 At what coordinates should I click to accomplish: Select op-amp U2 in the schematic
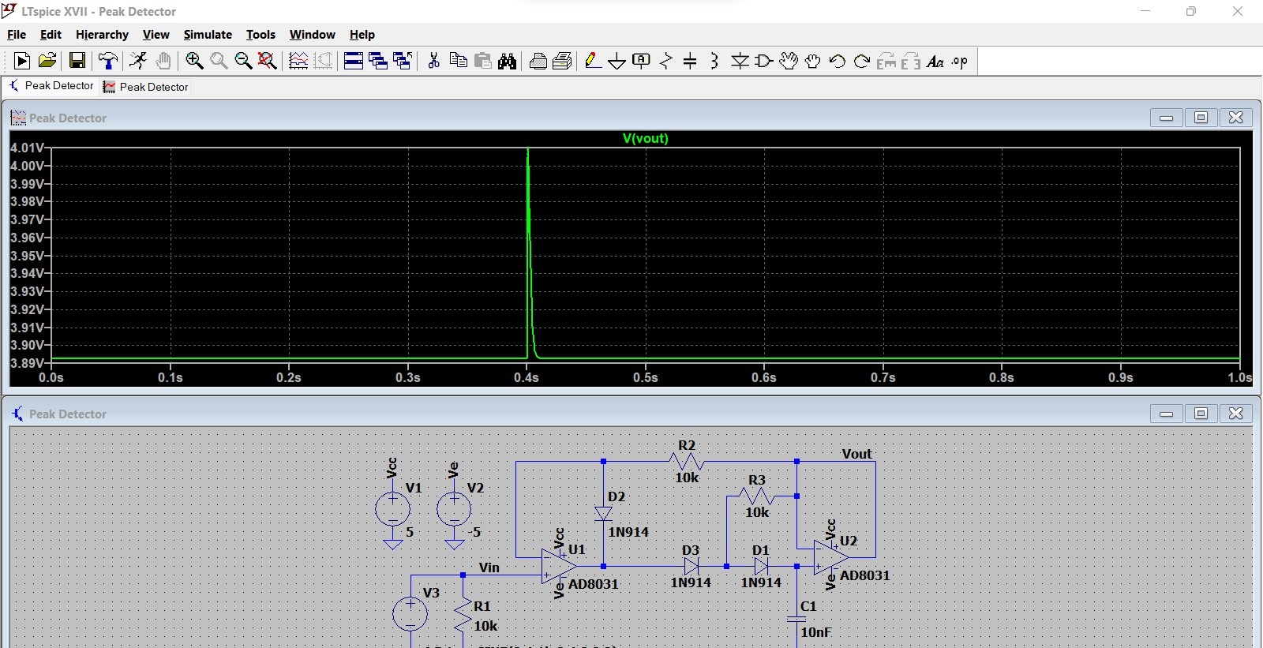pyautogui.click(x=831, y=557)
